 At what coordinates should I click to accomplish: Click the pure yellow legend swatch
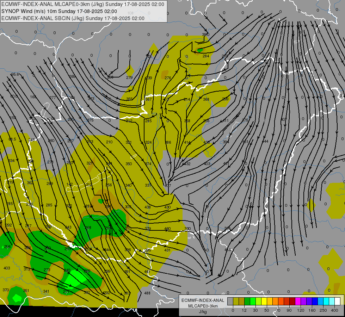(x=264, y=301)
